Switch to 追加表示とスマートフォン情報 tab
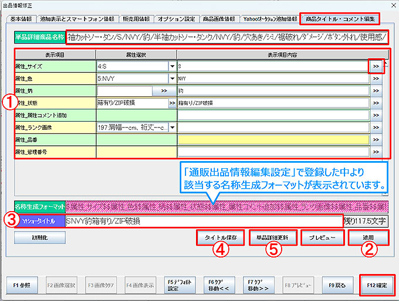The image size is (399, 301). [77, 19]
